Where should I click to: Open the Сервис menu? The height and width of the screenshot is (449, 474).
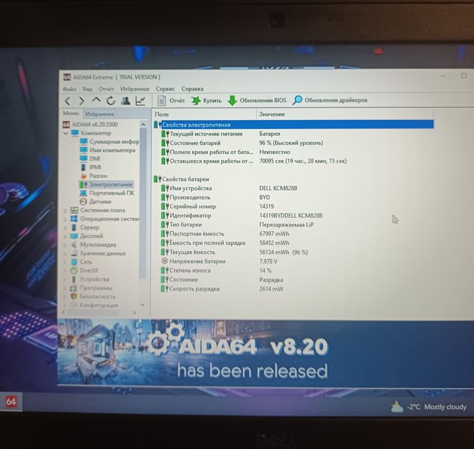(x=165, y=89)
